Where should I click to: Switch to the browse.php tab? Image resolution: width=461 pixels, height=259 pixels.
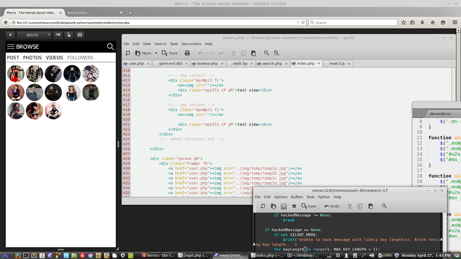[x=207, y=63]
